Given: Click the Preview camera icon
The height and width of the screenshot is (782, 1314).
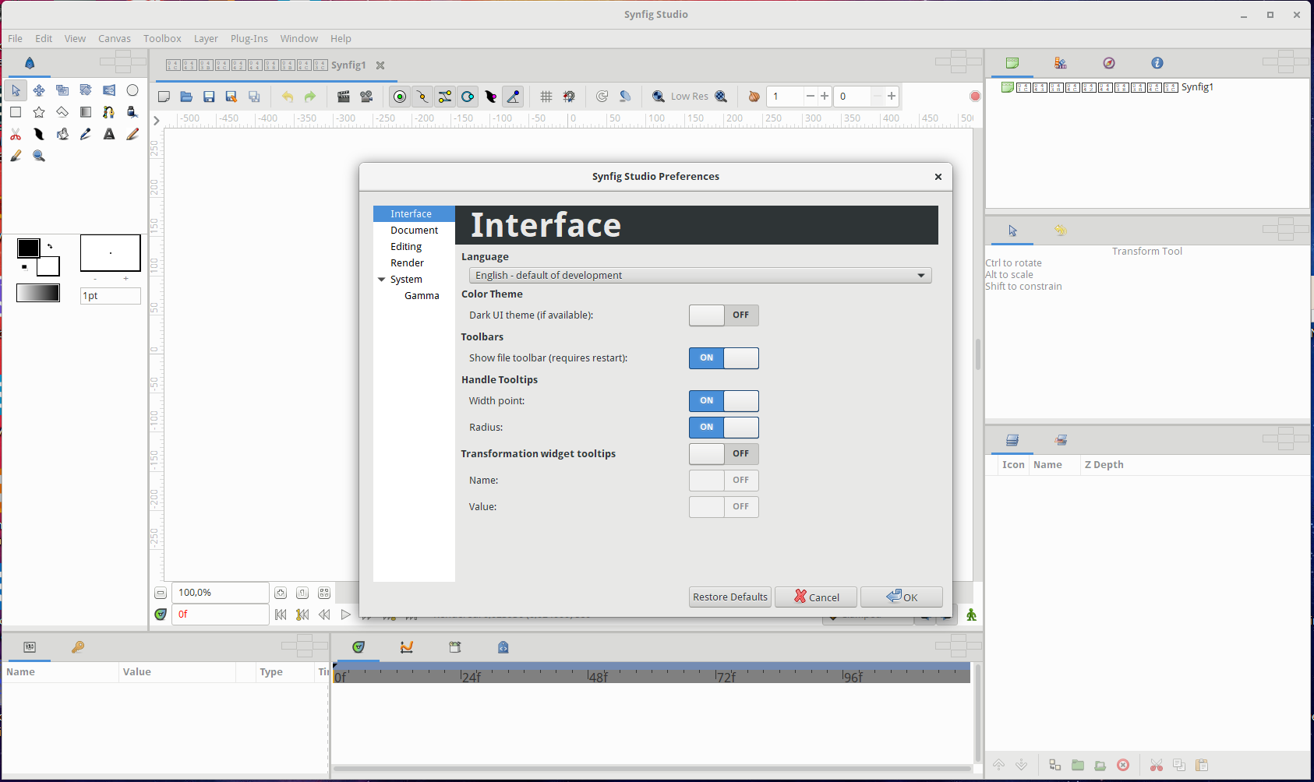Looking at the screenshot, I should (366, 97).
